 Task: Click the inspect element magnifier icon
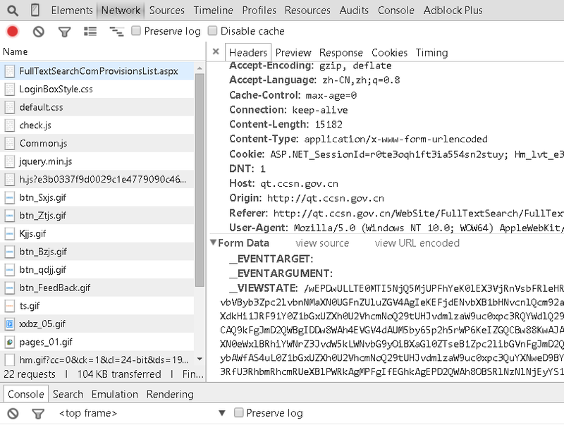point(12,11)
